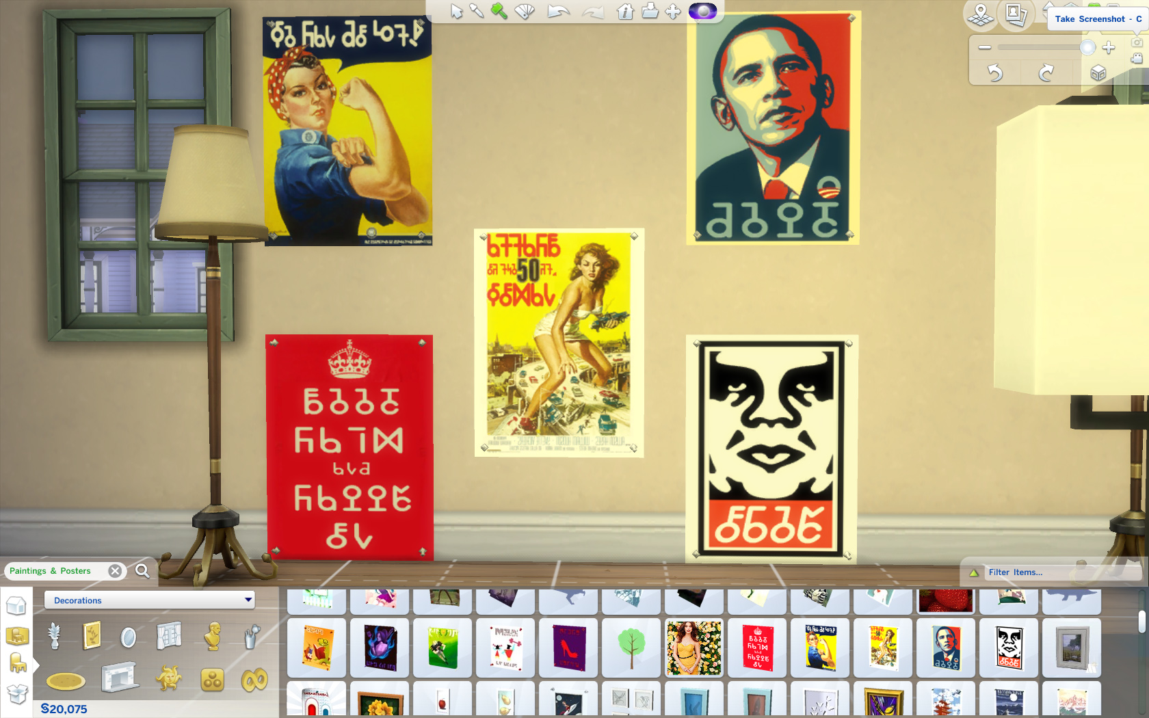Screen dimensions: 1149x718
Task: Pick the red Keep Calm poster thumbnail
Action: point(757,647)
